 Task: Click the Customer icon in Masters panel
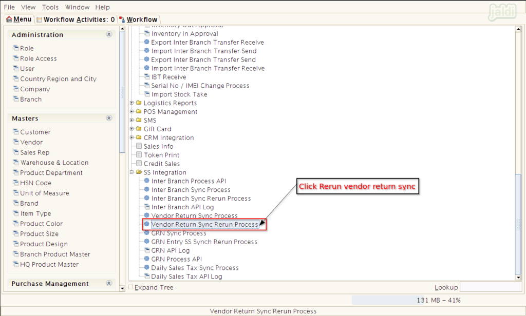(16, 132)
